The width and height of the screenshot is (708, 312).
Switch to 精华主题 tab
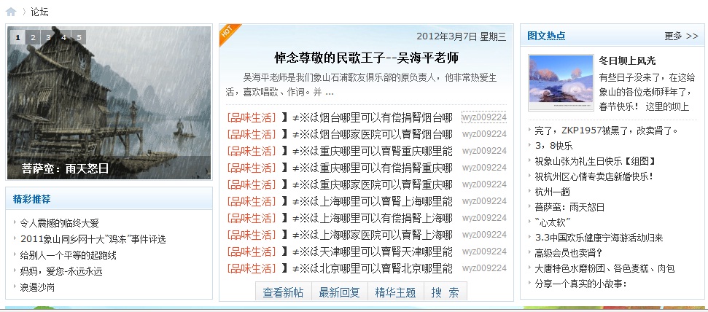click(x=395, y=292)
